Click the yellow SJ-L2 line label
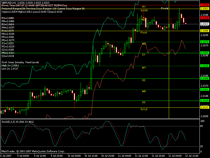Viewport: 210px width, 158px height. tap(144, 109)
